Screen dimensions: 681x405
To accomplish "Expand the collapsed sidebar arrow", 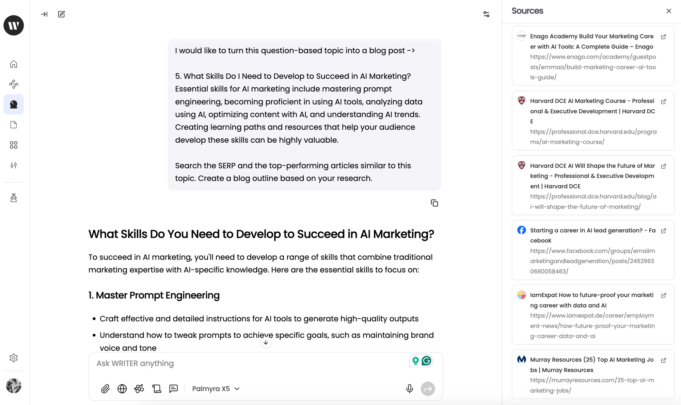I will coord(44,14).
